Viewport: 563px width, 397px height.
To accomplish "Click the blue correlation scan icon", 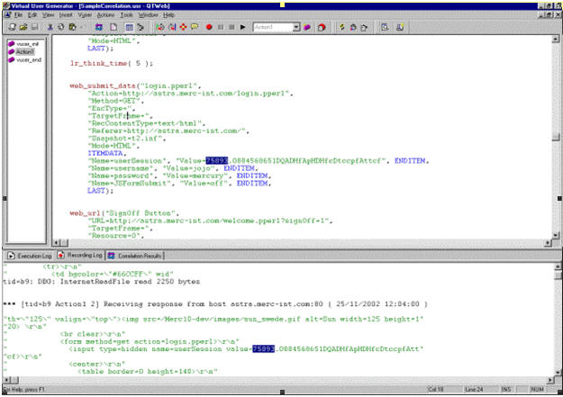I will point(99,27).
